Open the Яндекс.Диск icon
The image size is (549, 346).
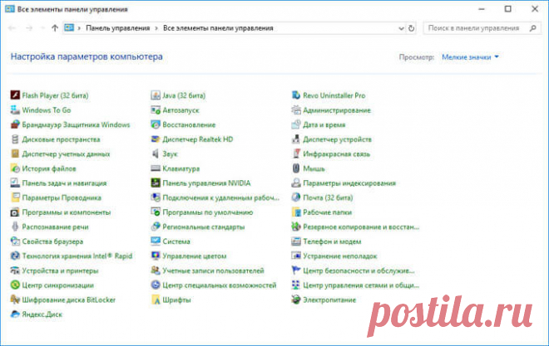pyautogui.click(x=15, y=314)
